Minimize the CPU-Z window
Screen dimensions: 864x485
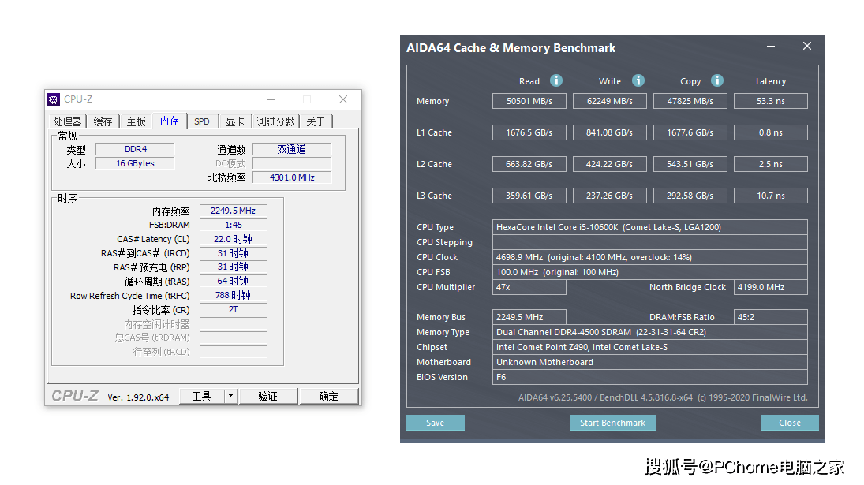tap(271, 99)
